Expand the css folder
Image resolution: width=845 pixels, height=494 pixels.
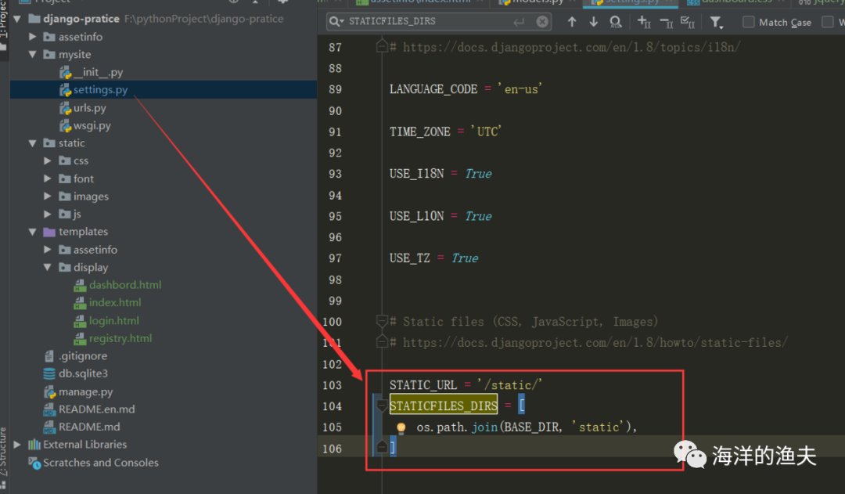click(48, 160)
